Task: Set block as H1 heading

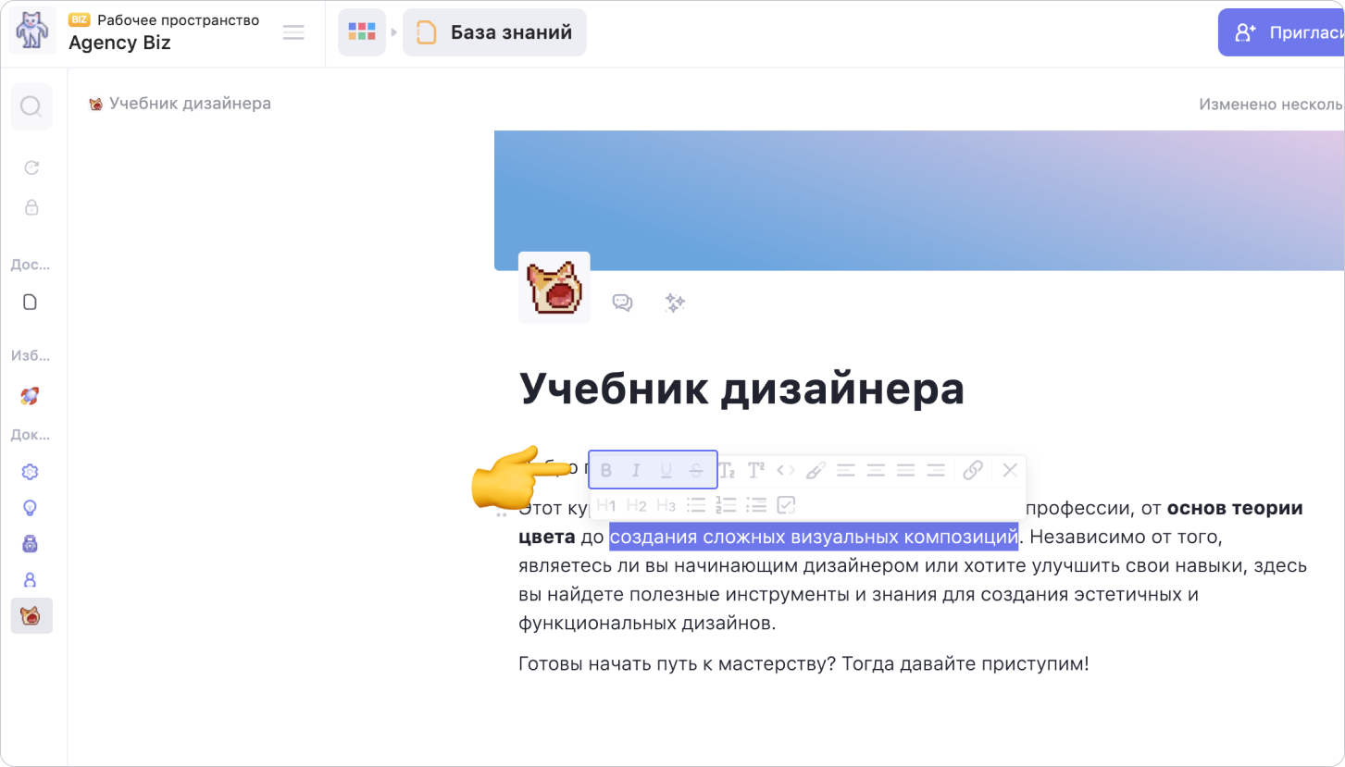Action: tap(606, 505)
